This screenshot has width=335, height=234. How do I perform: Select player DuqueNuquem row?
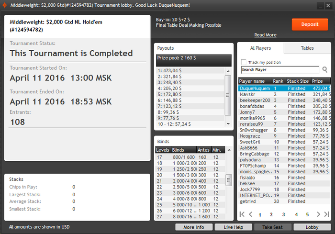[284, 89]
